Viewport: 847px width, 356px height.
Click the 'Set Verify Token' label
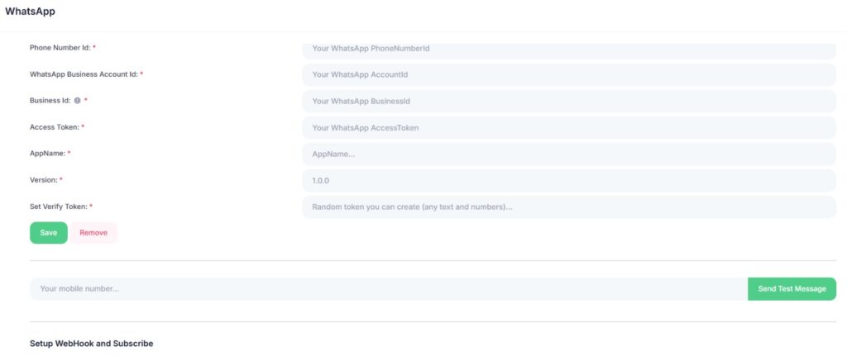coord(58,206)
